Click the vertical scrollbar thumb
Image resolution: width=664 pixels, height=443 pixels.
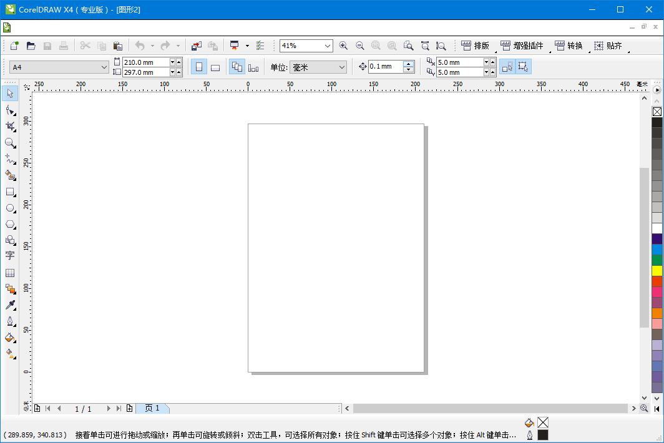pos(644,248)
